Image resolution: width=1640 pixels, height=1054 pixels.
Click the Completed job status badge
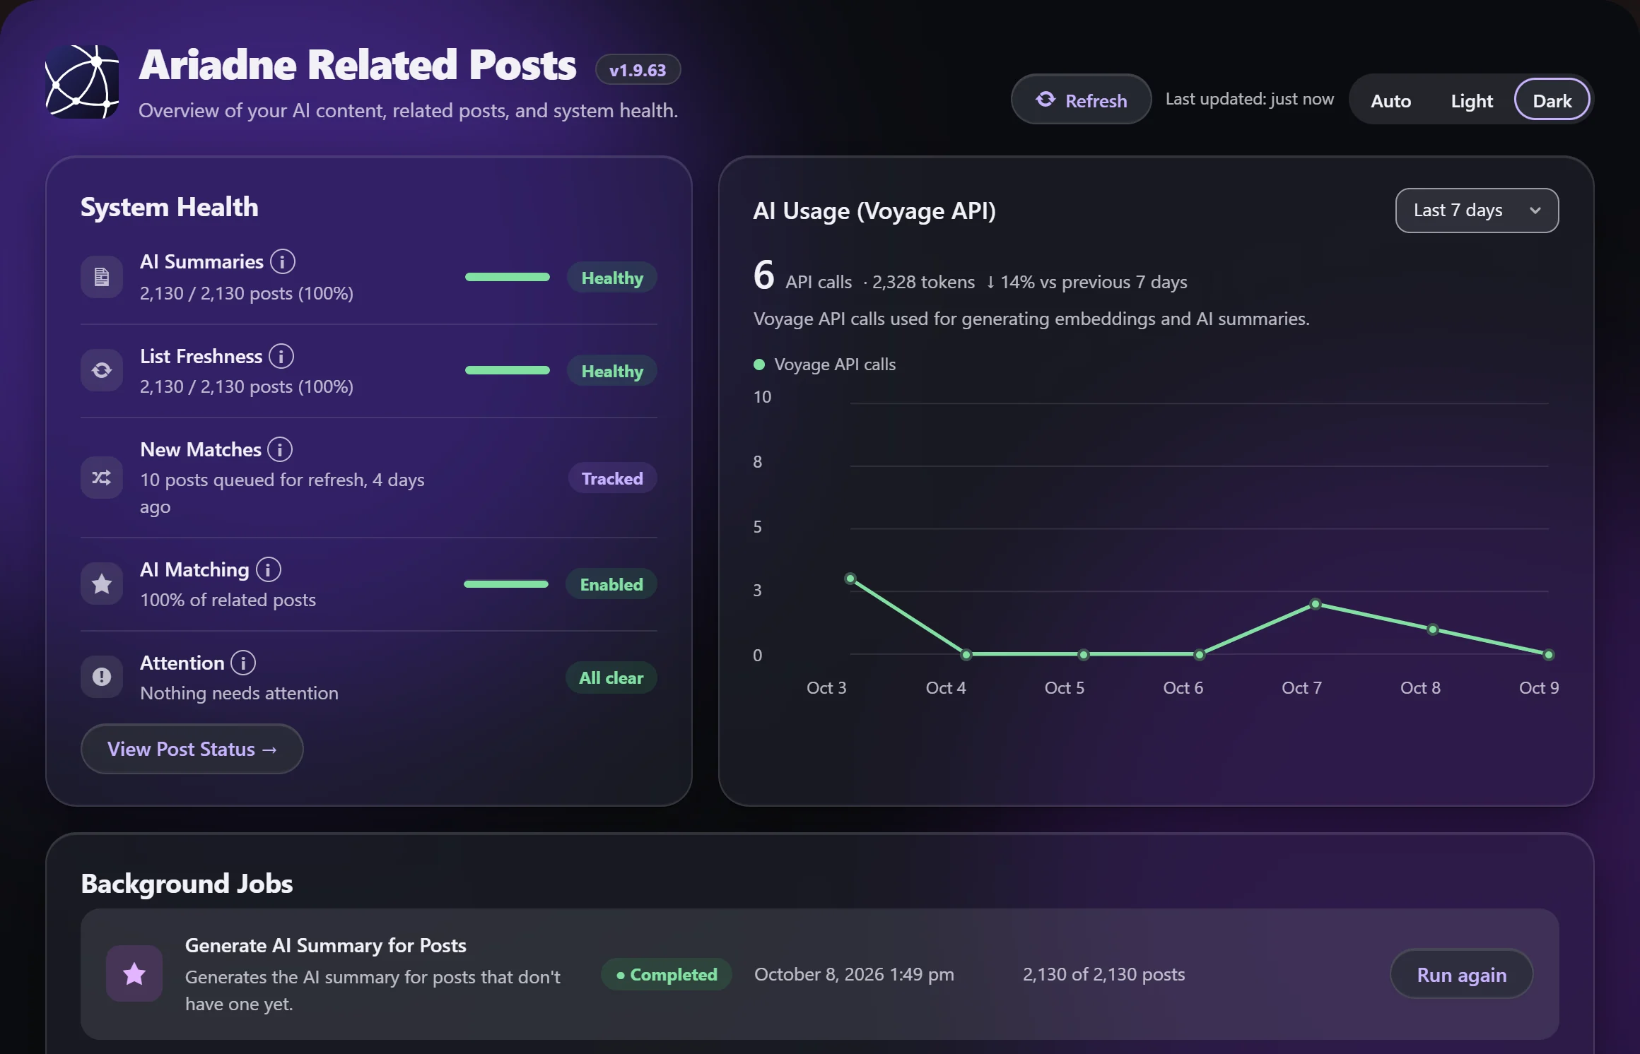[667, 974]
